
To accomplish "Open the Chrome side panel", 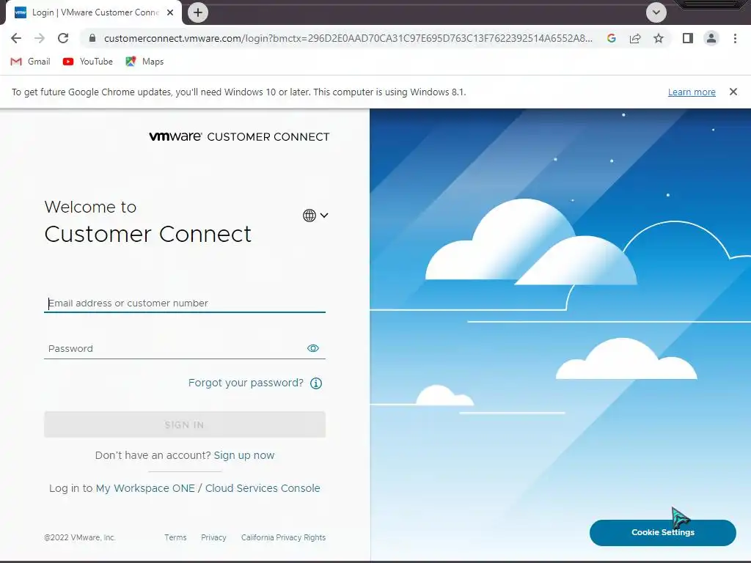I will point(688,38).
